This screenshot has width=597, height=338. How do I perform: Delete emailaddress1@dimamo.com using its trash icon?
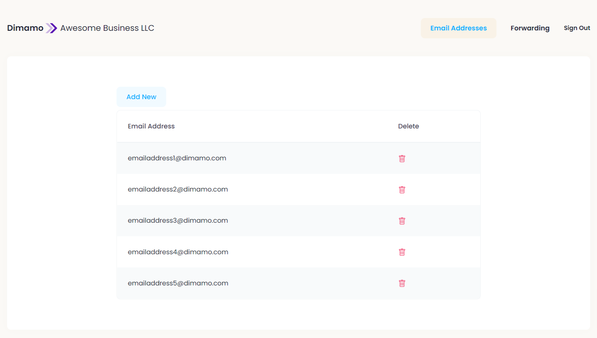tap(402, 158)
